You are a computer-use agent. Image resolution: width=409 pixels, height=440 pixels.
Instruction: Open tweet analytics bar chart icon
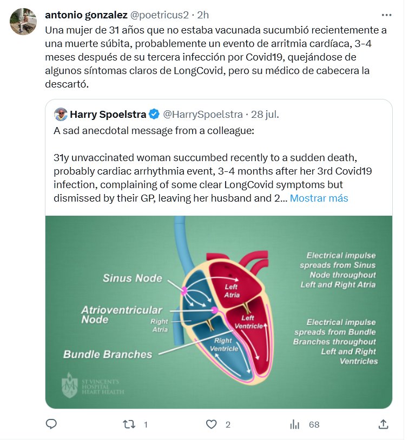tap(295, 424)
